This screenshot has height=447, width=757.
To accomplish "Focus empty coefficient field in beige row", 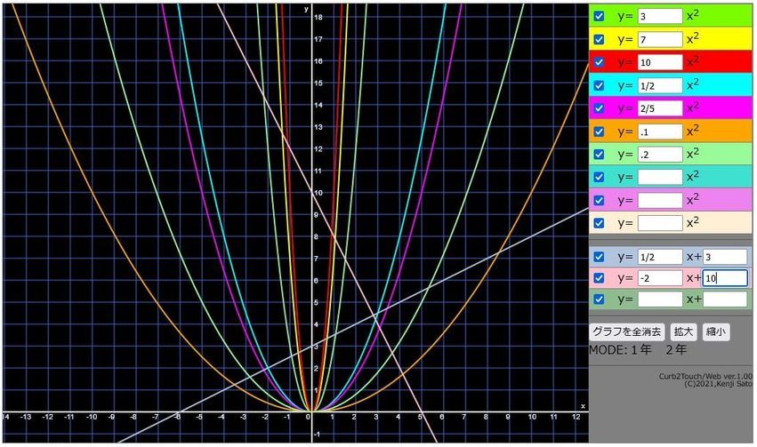I will (x=660, y=223).
